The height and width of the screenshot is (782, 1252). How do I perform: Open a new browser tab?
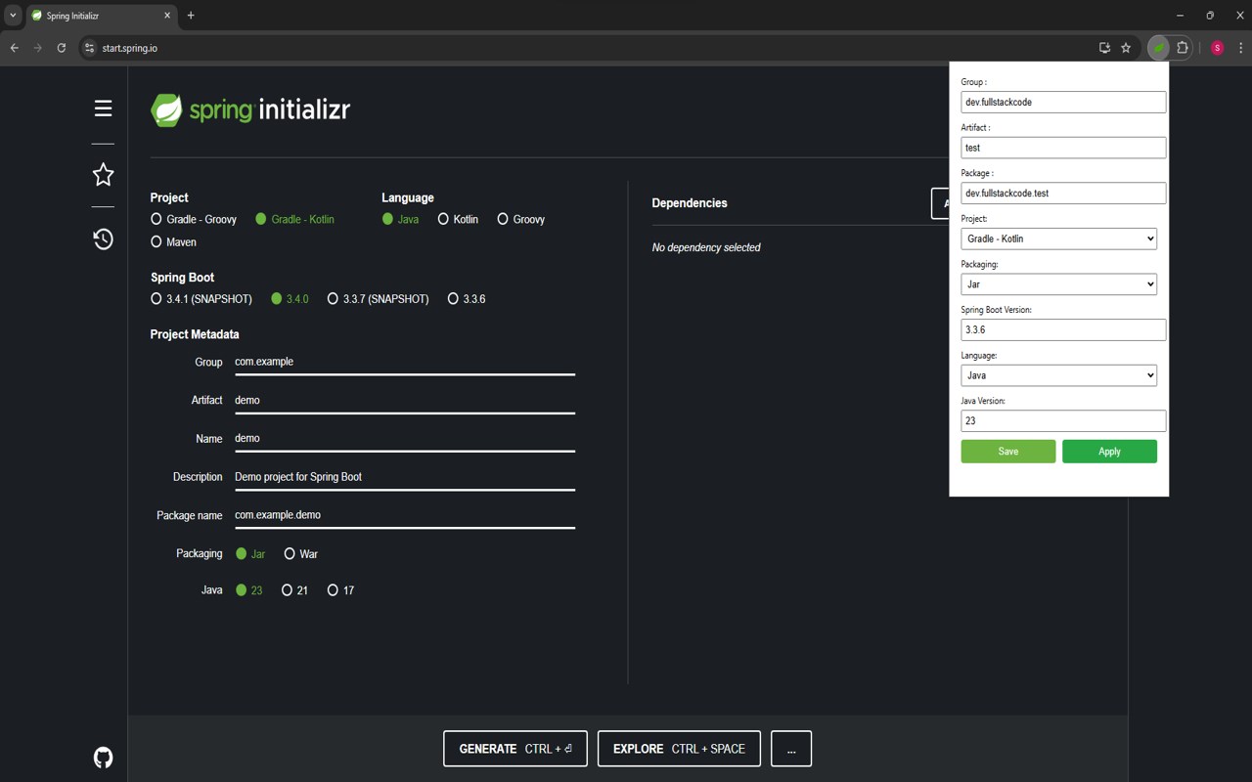pos(191,16)
